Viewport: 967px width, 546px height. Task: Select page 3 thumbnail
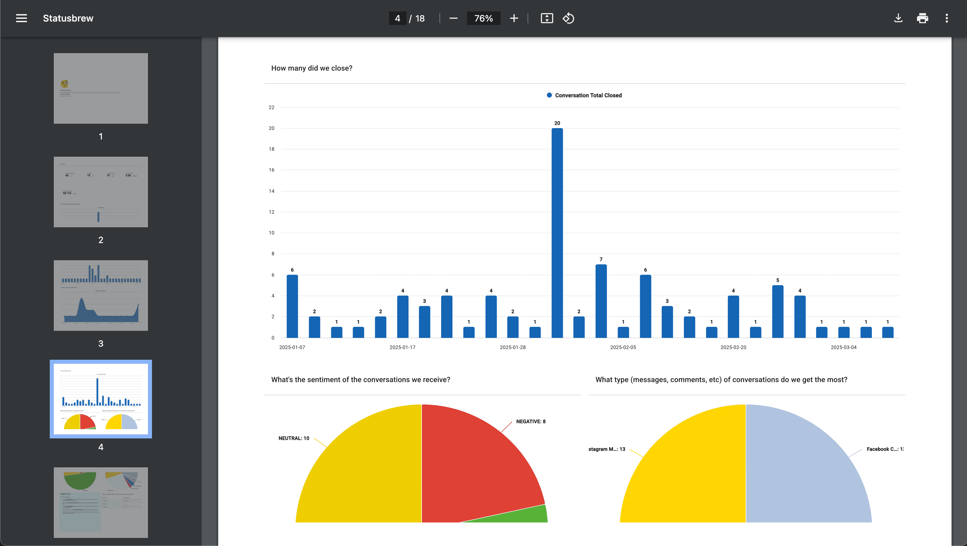coord(101,295)
